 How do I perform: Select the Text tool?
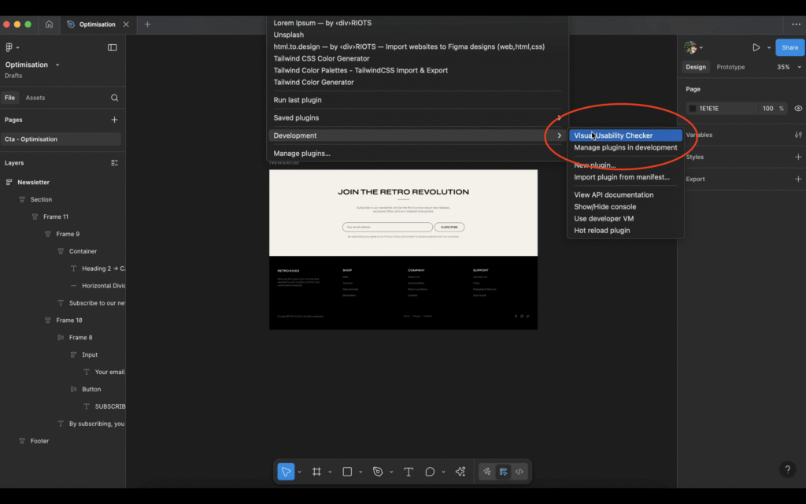[409, 472]
